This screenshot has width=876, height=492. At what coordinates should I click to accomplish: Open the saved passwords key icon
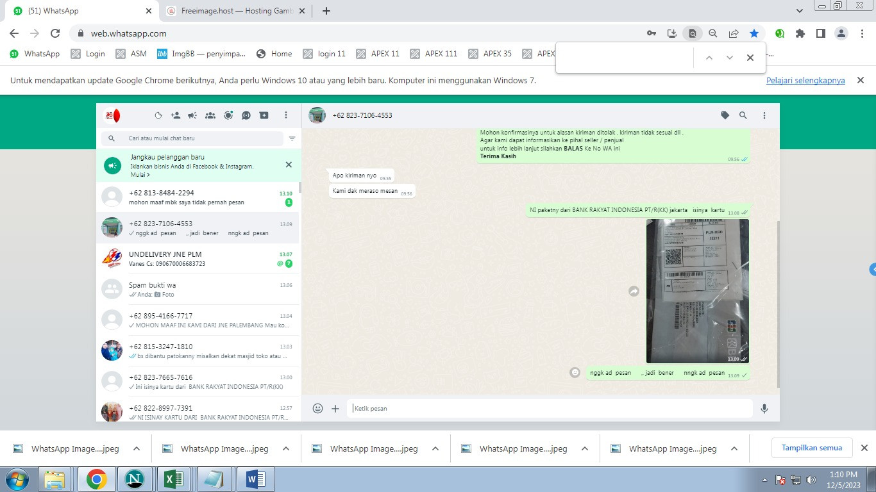pos(652,33)
